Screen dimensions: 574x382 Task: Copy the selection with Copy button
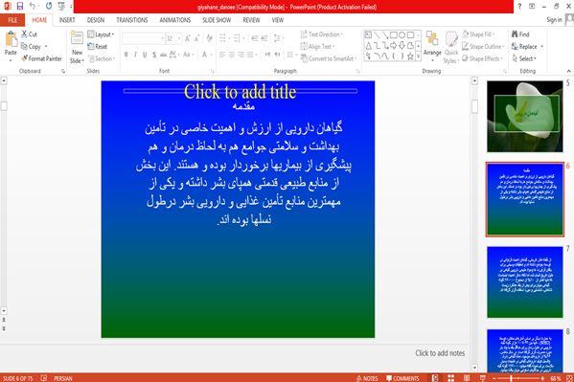click(34, 47)
